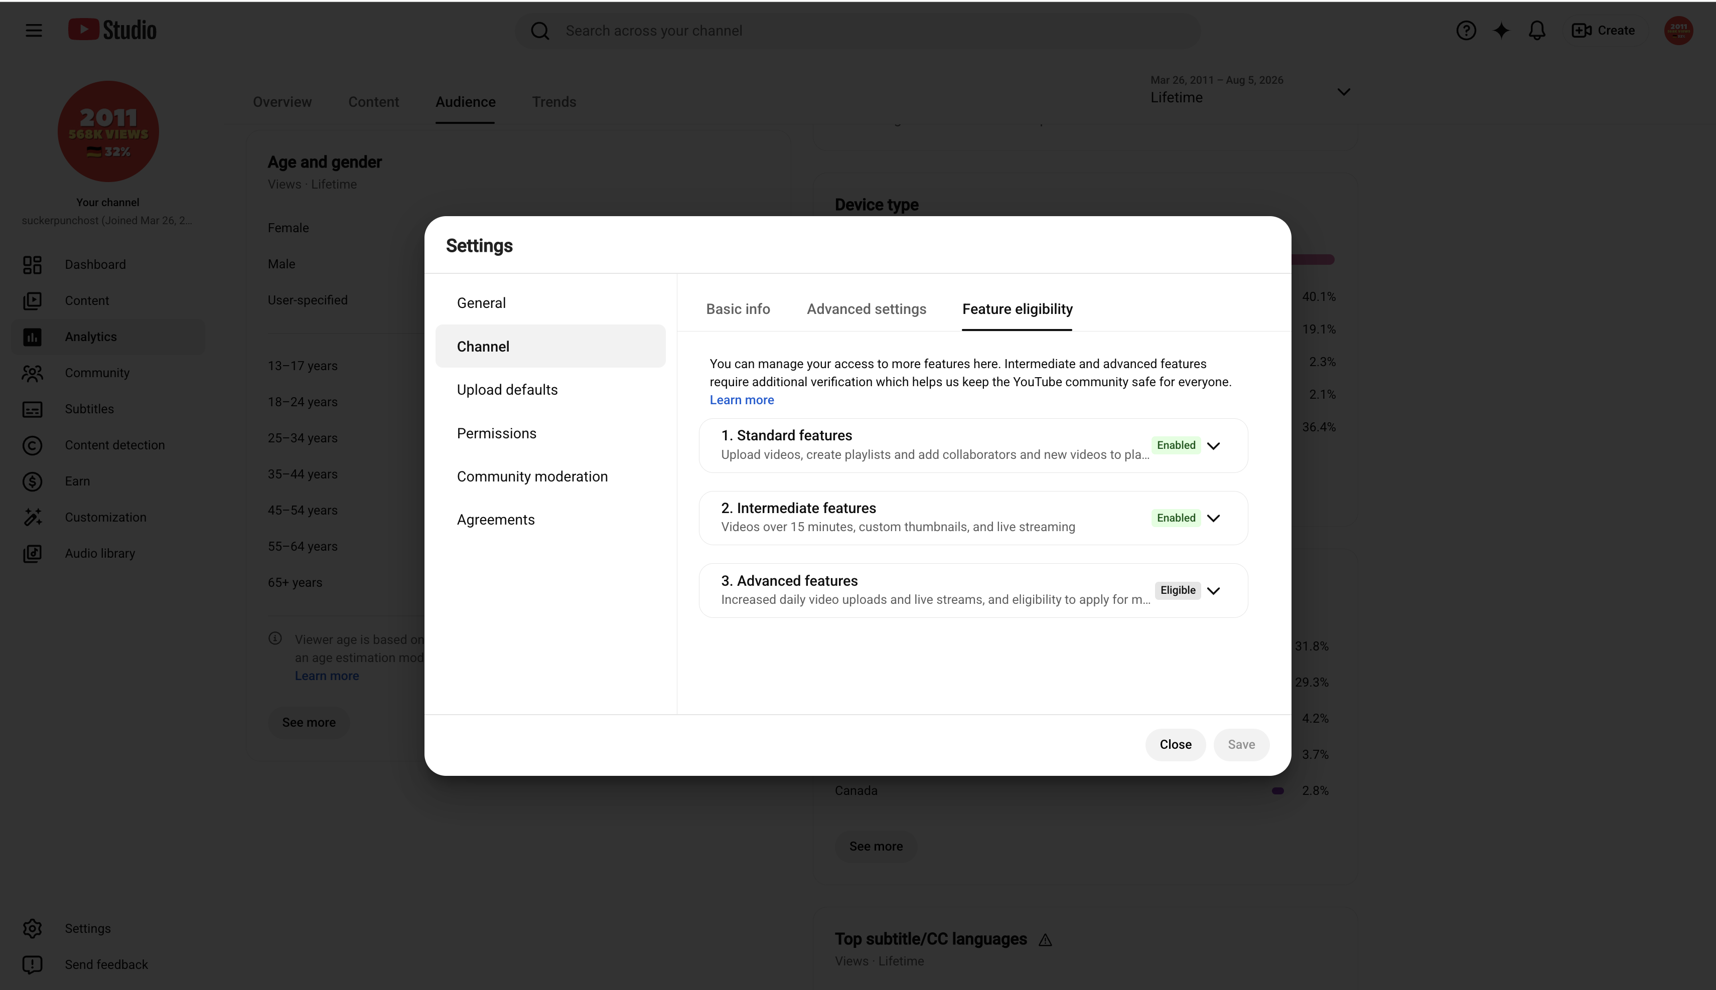Click the Customization wand icon
Image resolution: width=1716 pixels, height=990 pixels.
click(32, 518)
